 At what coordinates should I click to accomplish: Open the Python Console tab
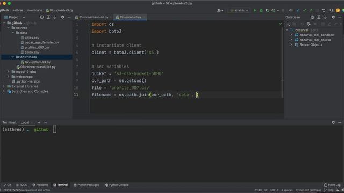pos(117,185)
